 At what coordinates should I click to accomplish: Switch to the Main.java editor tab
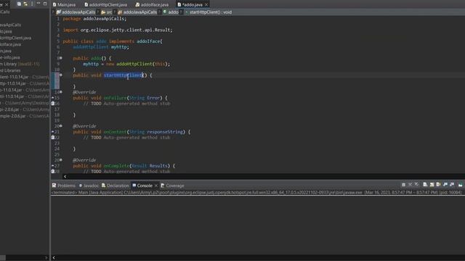(64, 5)
